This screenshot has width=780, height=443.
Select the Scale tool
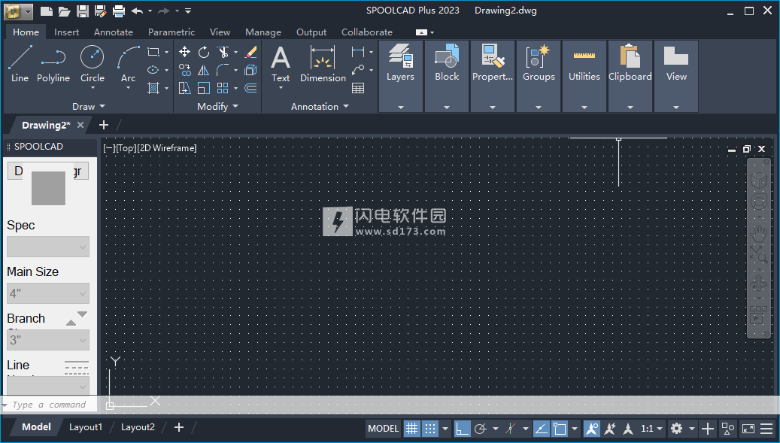click(203, 89)
